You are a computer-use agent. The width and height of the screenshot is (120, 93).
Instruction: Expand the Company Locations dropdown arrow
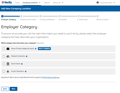pos(40,3)
